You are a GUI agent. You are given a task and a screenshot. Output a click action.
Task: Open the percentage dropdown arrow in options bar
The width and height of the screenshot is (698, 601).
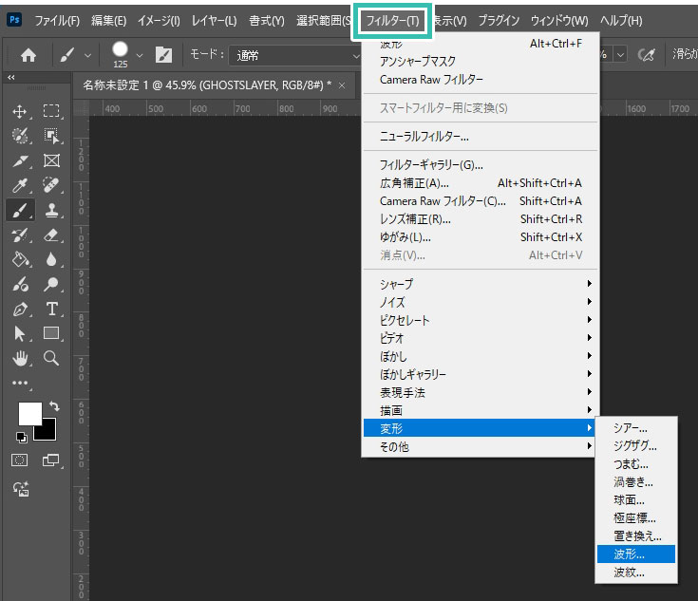(x=620, y=55)
